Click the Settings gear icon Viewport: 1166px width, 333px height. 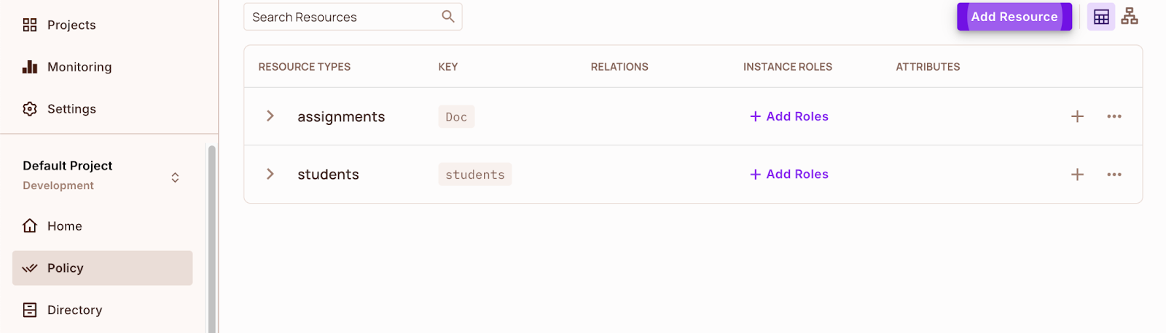coord(30,109)
